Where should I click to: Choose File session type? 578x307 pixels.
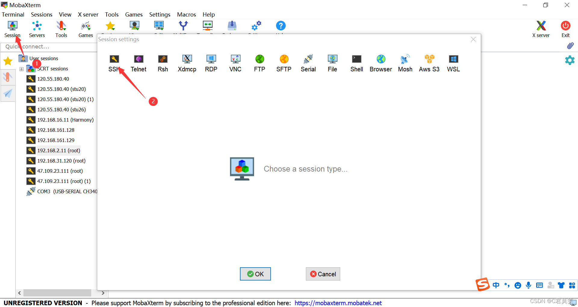(x=332, y=63)
